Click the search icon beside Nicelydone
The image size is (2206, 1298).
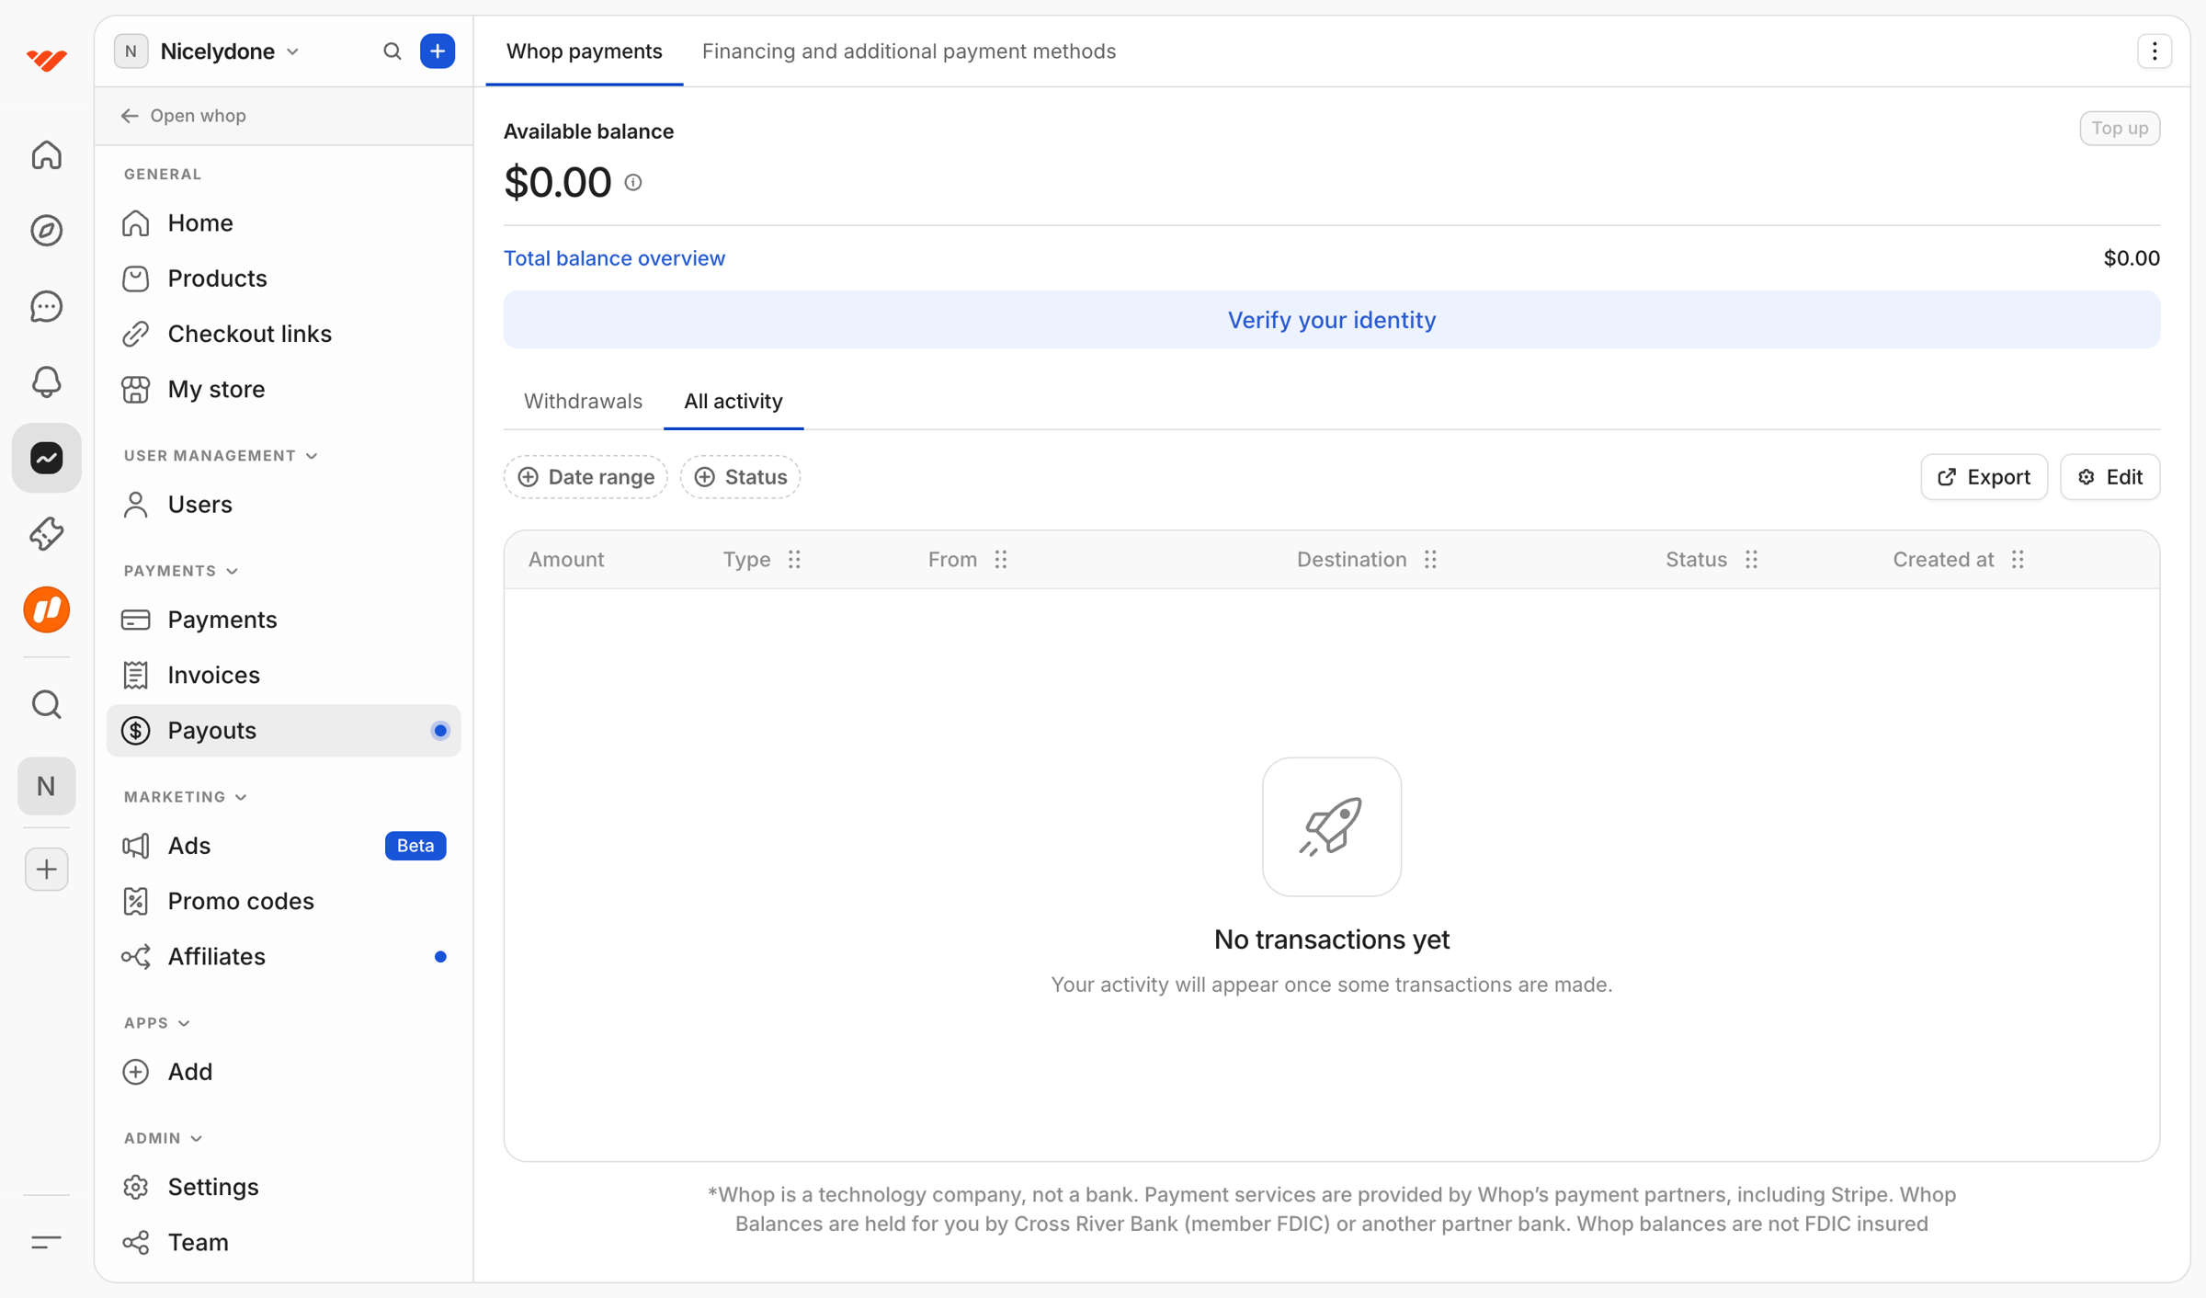click(x=392, y=51)
